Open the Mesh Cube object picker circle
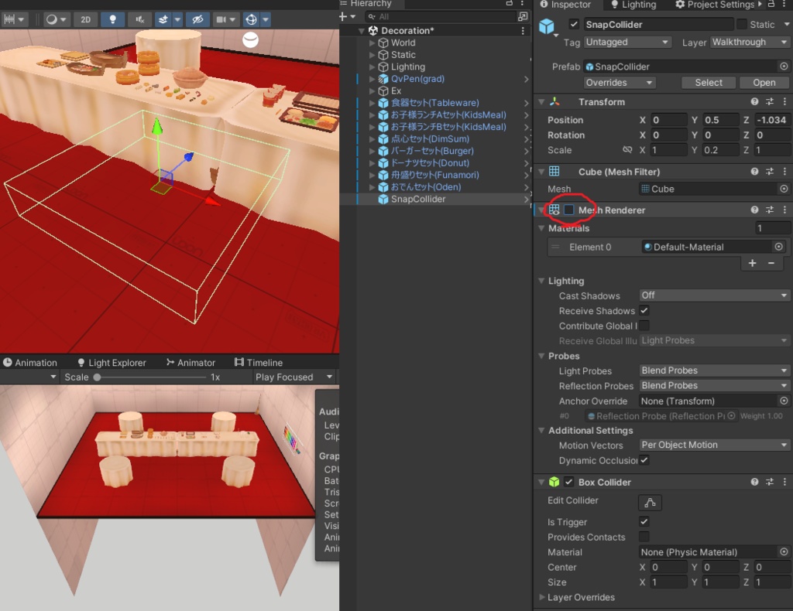 pyautogui.click(x=784, y=189)
